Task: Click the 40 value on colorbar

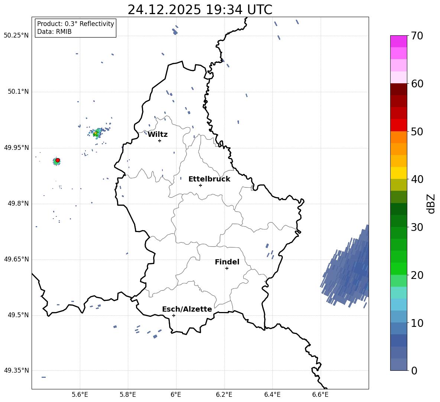Action: click(417, 179)
